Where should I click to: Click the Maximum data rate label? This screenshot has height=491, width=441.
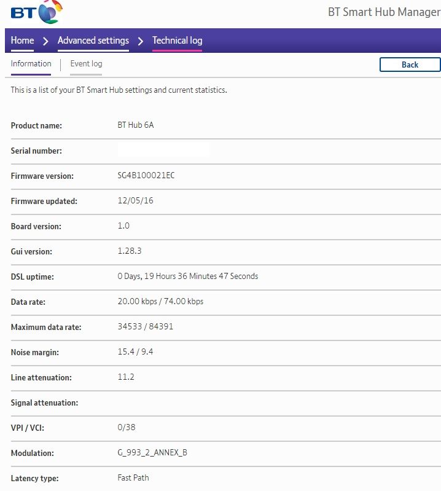click(x=46, y=327)
